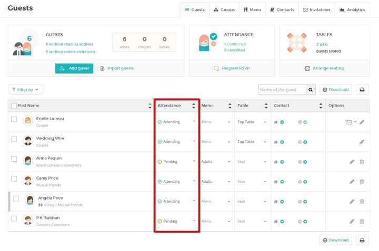The width and height of the screenshot is (379, 251).
Task: Delete Anna Paquin using the trash icon
Action: coord(362,162)
